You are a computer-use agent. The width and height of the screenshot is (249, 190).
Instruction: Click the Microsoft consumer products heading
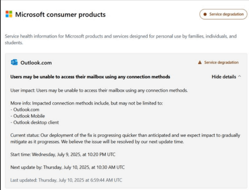60,15
